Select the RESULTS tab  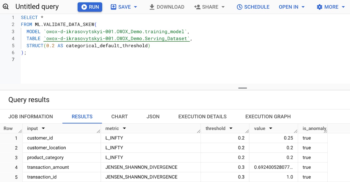(82, 117)
